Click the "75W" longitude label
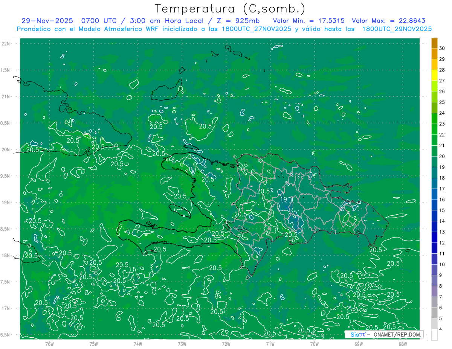The height and width of the screenshot is (349, 452). click(x=94, y=344)
